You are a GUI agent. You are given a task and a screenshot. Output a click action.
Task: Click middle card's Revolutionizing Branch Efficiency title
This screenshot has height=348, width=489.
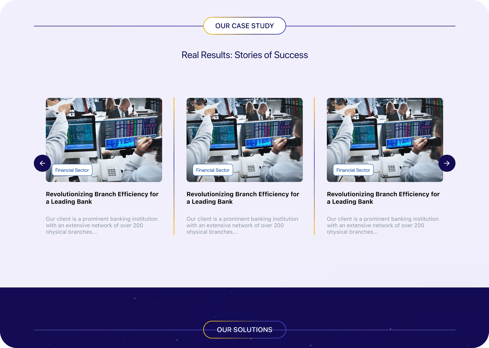(243, 198)
